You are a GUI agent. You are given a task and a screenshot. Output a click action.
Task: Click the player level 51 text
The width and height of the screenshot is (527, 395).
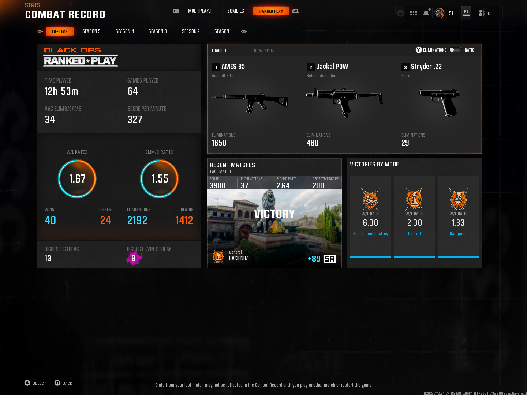(451, 14)
